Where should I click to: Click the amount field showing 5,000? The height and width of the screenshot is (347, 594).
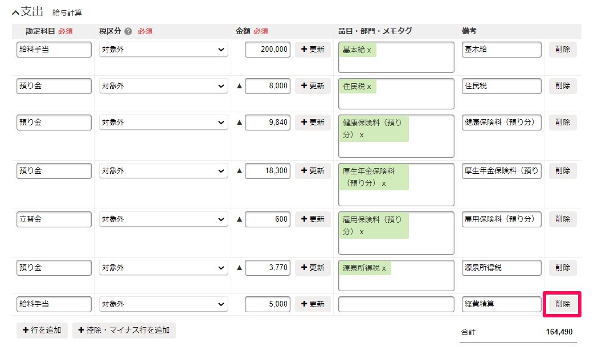tap(268, 304)
